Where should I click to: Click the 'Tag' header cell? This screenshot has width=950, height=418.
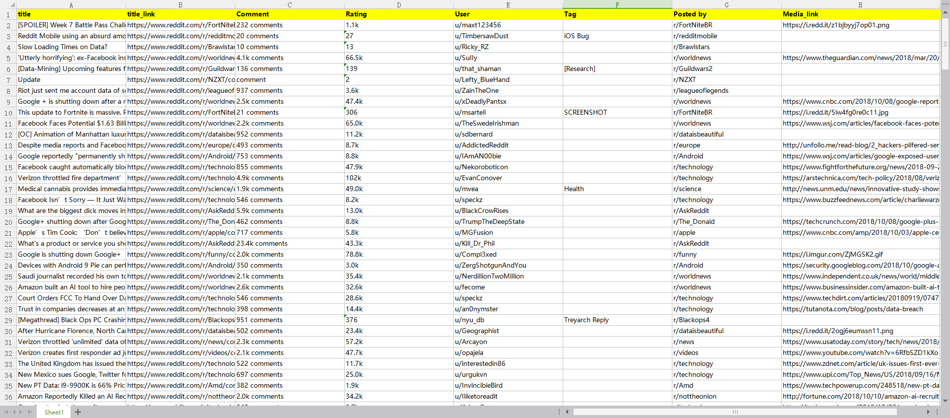click(x=617, y=14)
